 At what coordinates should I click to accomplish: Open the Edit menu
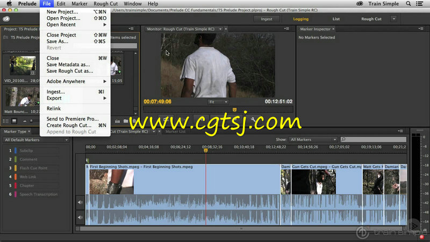(61, 4)
